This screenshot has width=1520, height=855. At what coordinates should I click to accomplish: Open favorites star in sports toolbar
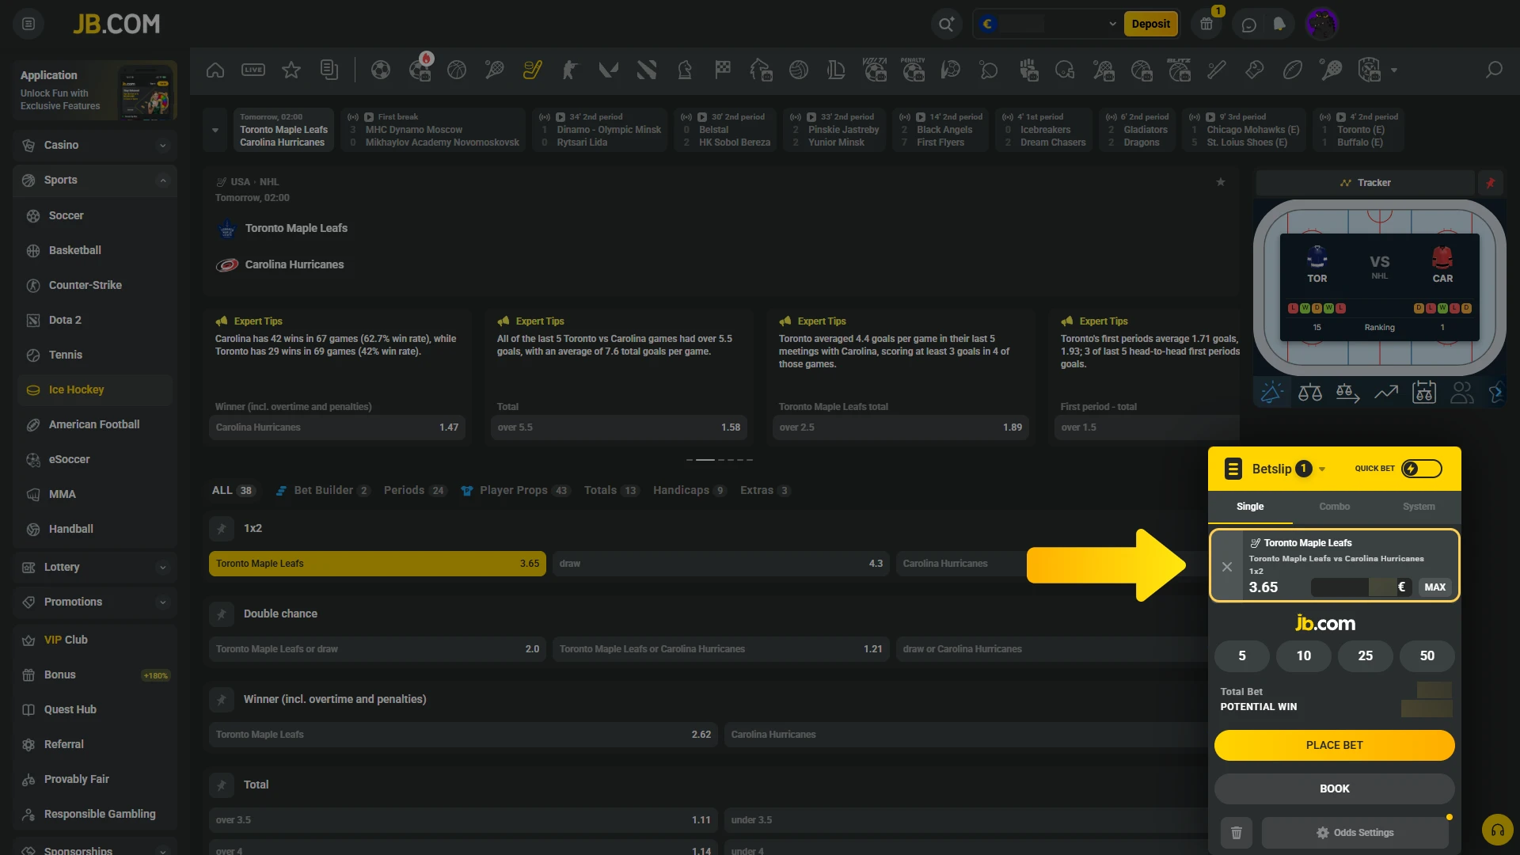tap(291, 70)
